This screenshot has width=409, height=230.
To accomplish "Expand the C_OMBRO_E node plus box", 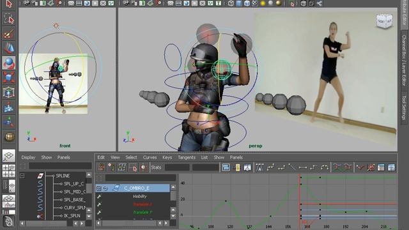I will [x=99, y=188].
